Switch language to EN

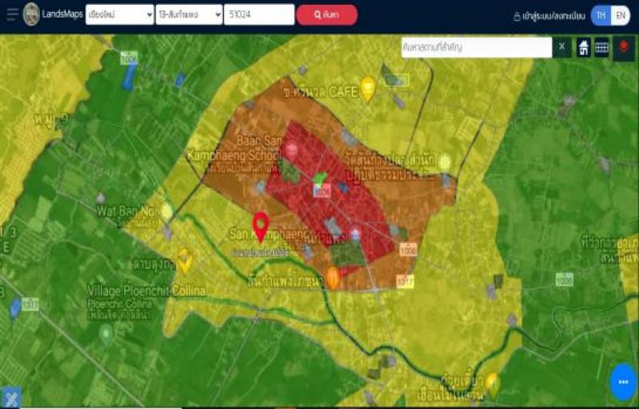[620, 15]
